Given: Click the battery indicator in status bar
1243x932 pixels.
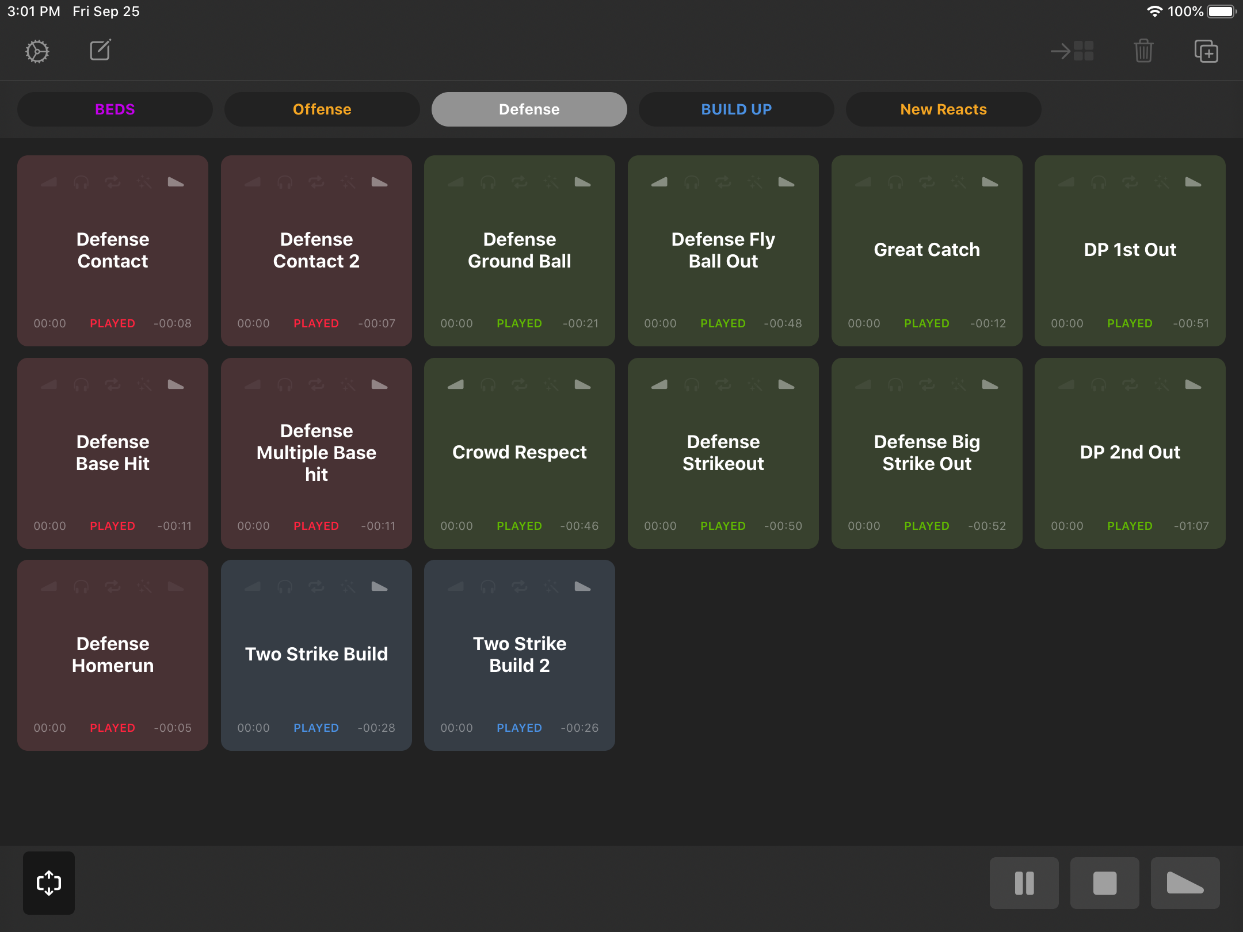Looking at the screenshot, I should point(1222,12).
